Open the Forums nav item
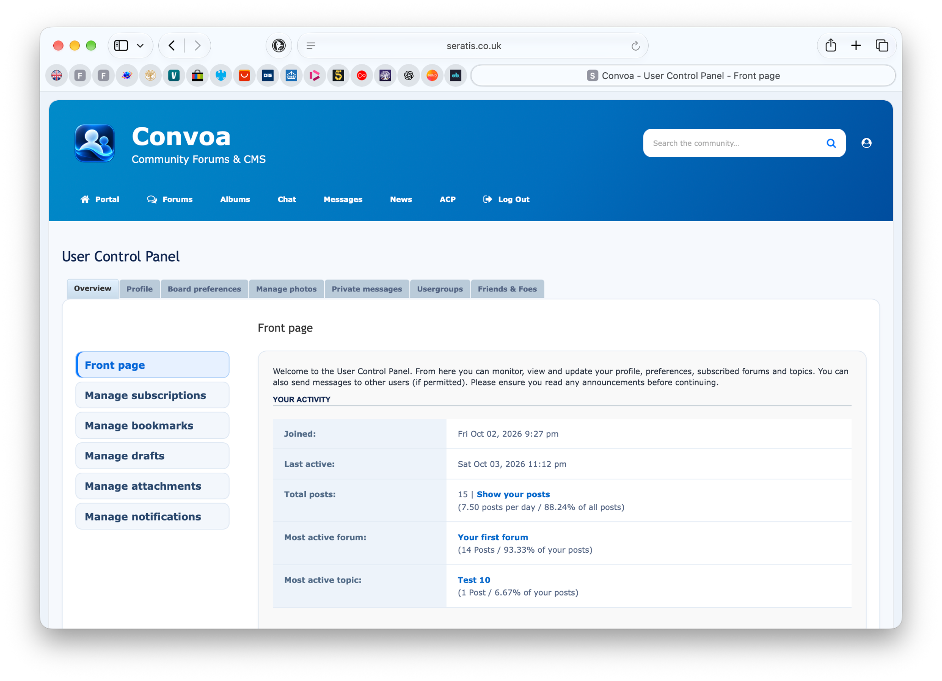 pos(170,199)
